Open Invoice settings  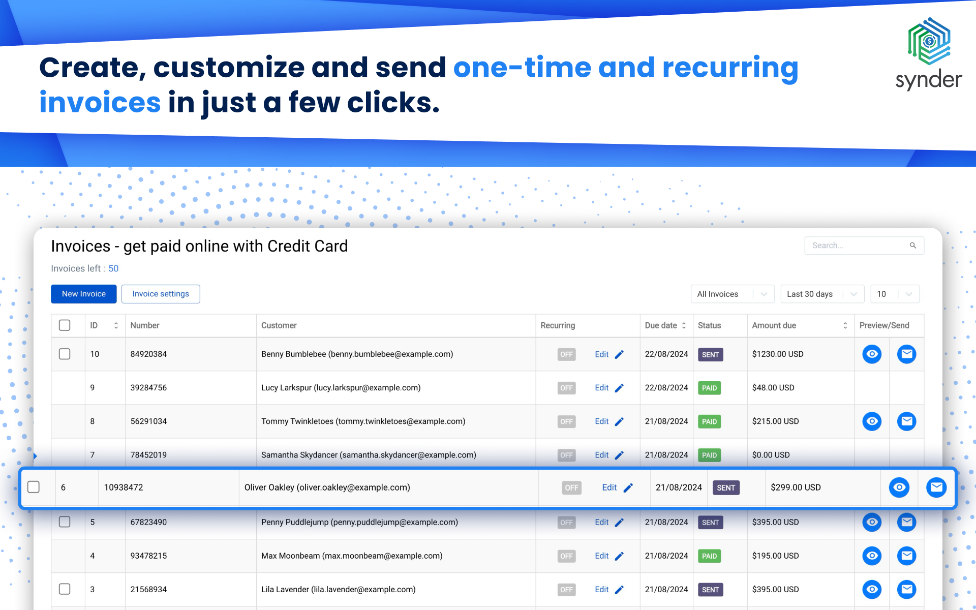pyautogui.click(x=161, y=294)
